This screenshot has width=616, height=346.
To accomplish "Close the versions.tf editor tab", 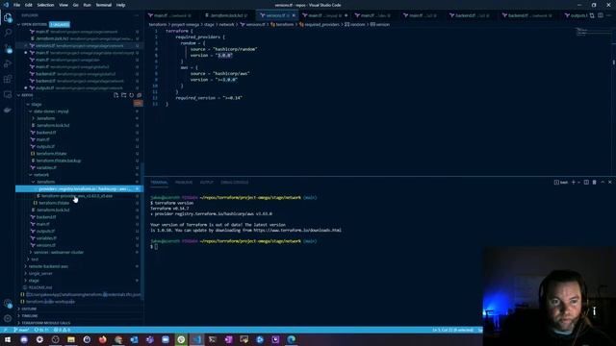I will (294, 15).
